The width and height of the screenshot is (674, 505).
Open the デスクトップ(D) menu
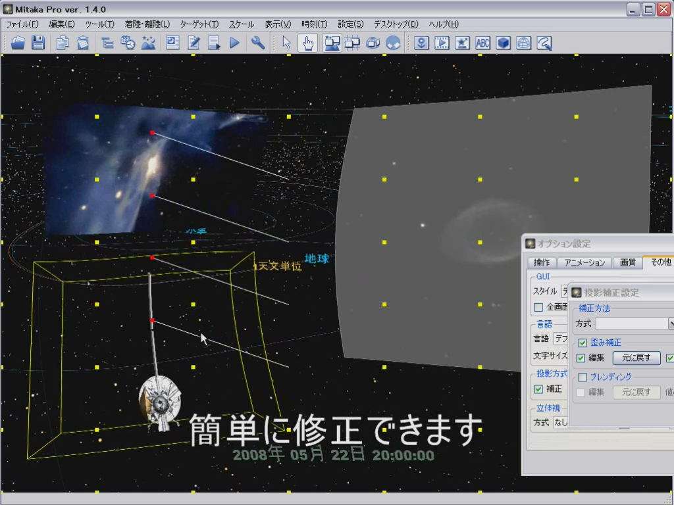396,24
